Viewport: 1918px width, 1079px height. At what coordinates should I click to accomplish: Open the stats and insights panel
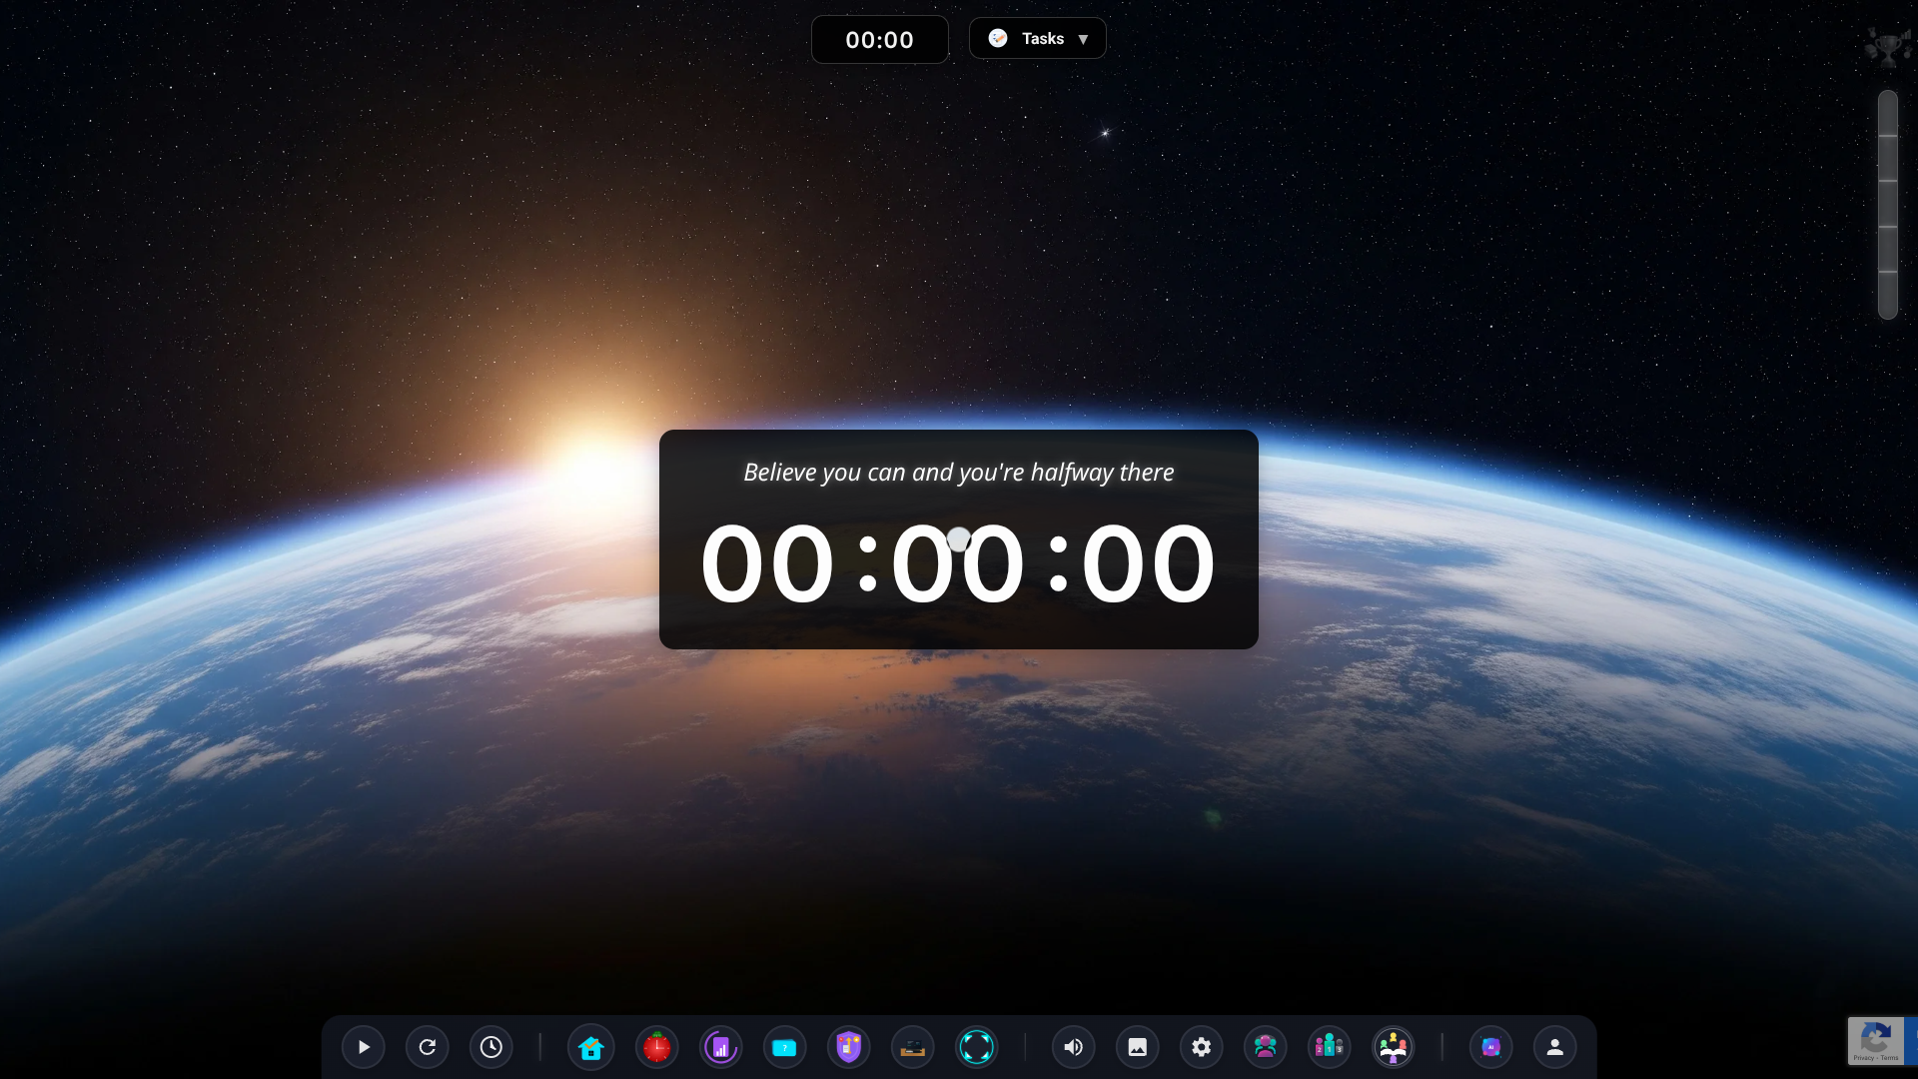(x=720, y=1047)
